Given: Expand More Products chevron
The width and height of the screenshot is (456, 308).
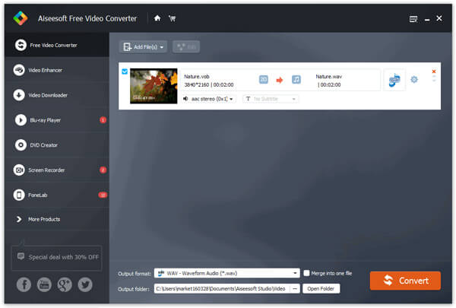Looking at the screenshot, I should pyautogui.click(x=19, y=219).
